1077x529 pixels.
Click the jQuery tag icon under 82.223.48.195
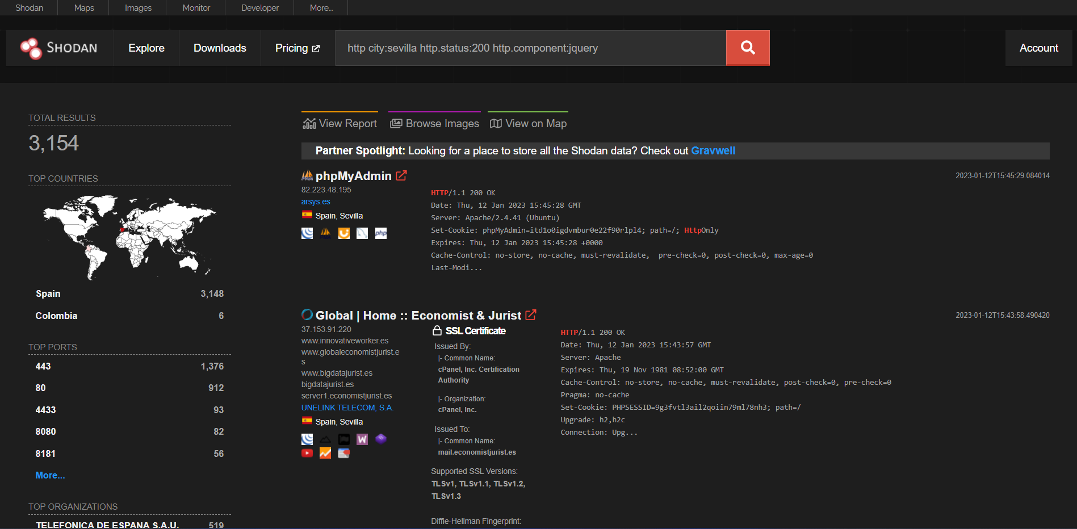[307, 233]
